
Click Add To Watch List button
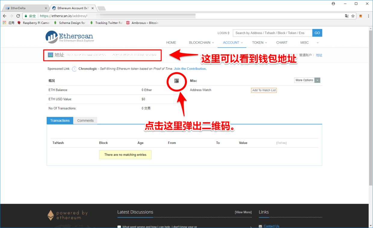[264, 90]
